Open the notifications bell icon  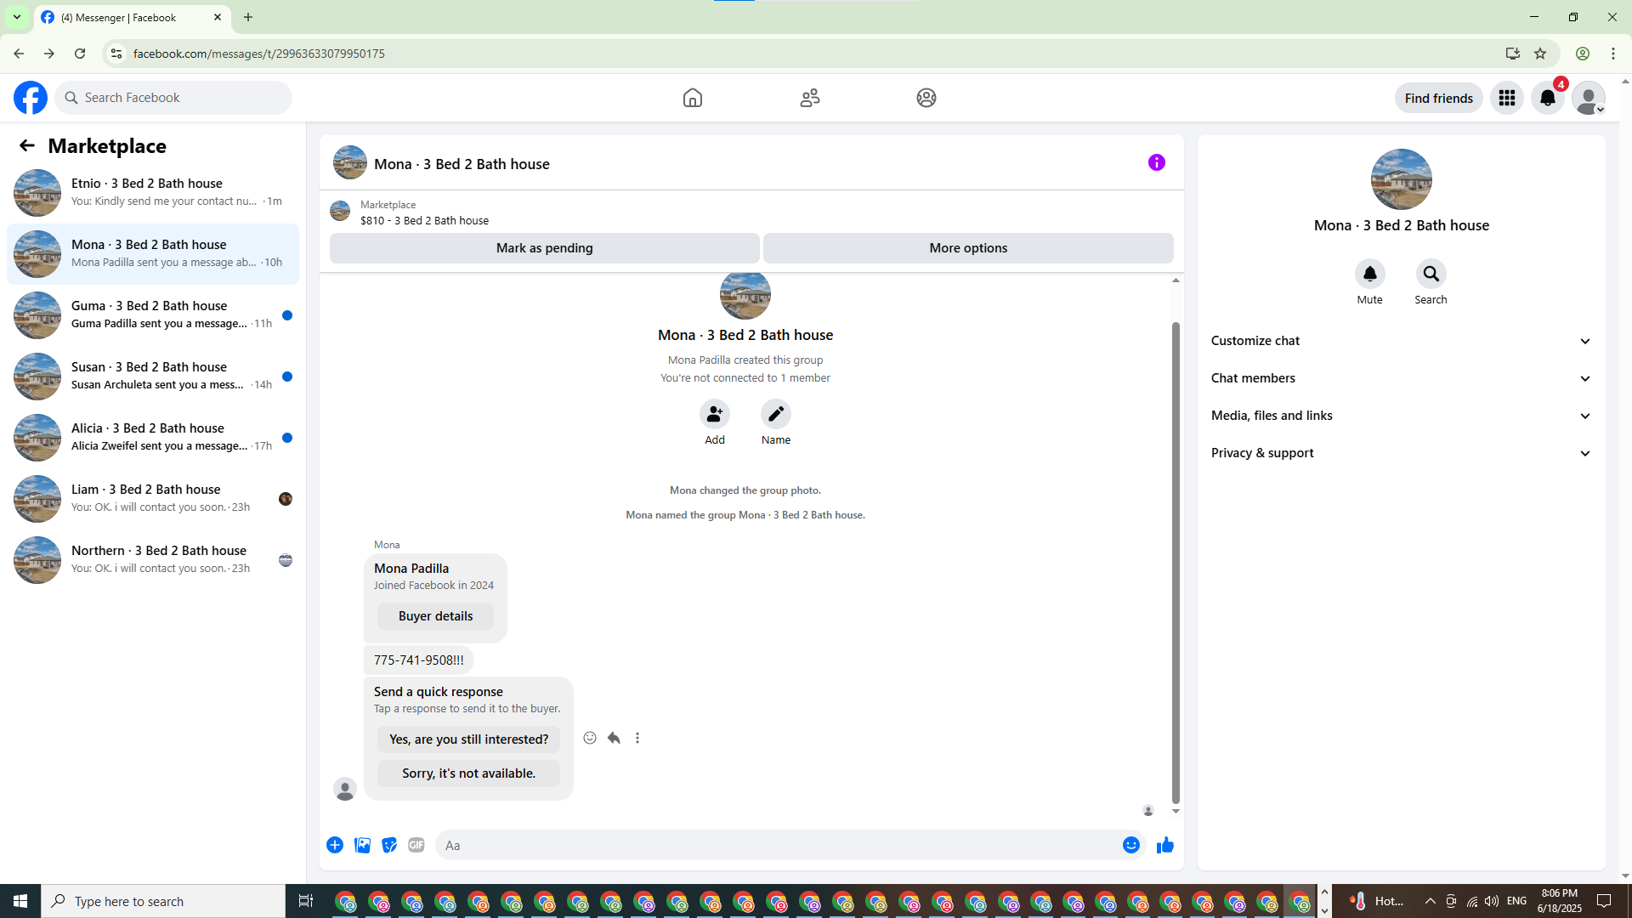[1548, 98]
